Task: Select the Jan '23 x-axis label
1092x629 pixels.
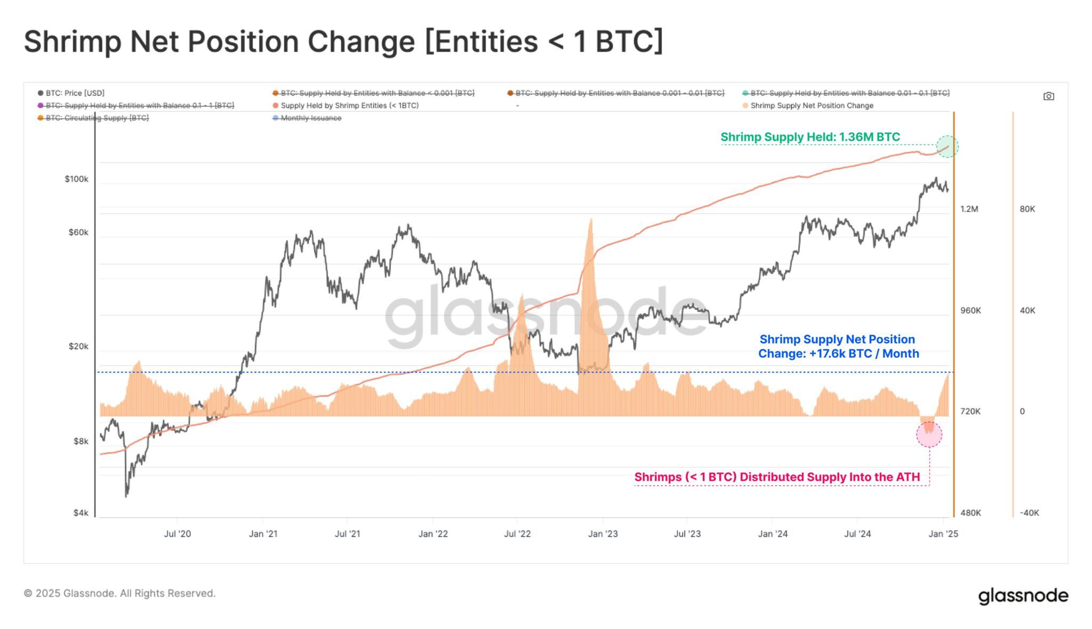Action: 603,534
